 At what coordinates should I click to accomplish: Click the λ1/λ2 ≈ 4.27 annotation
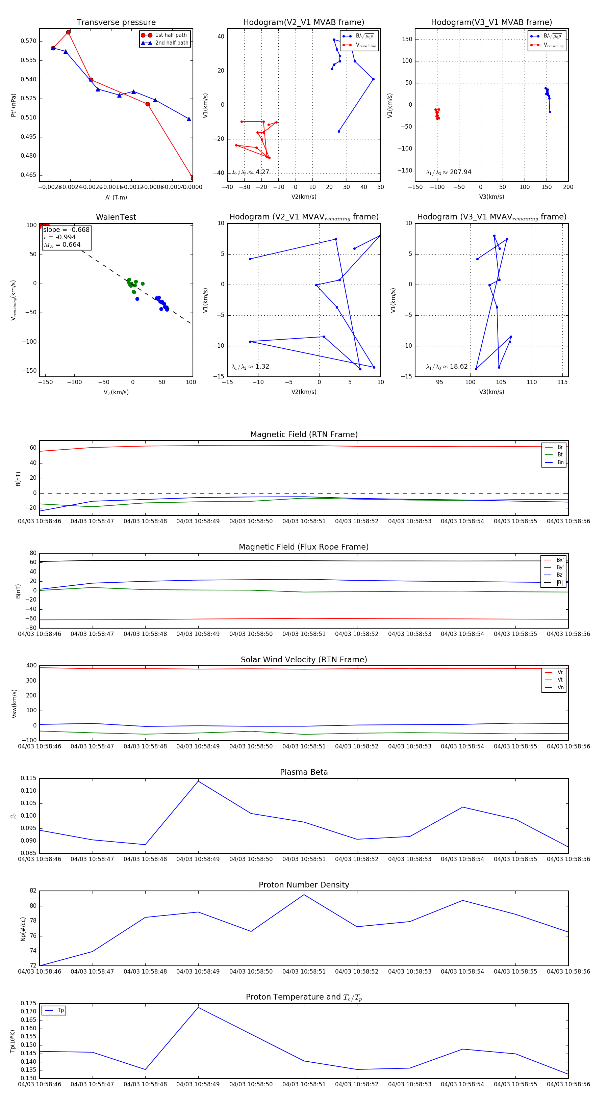click(250, 172)
